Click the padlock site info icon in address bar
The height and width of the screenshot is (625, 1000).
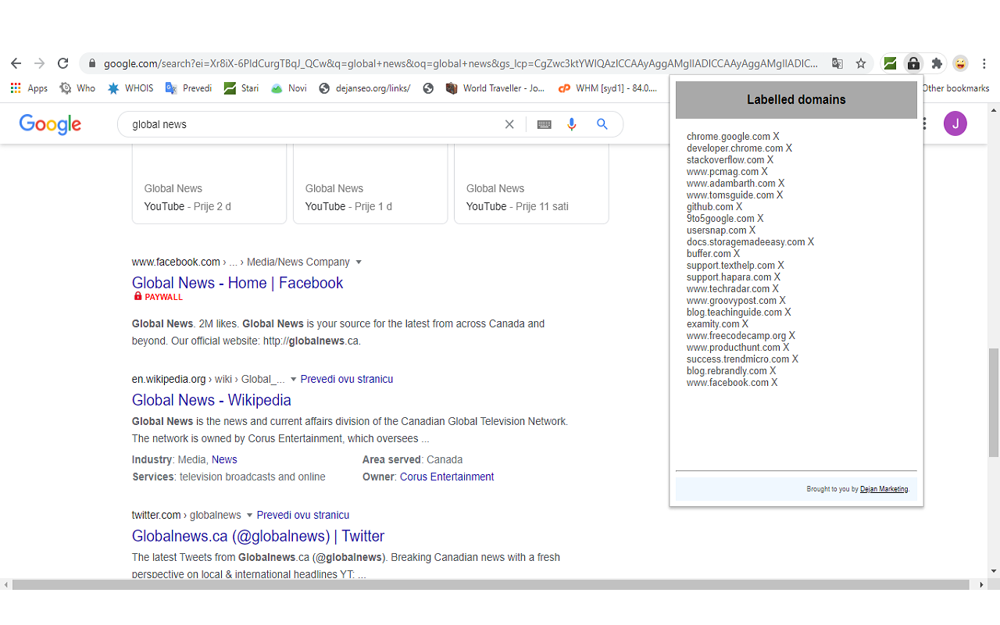pyautogui.click(x=92, y=63)
